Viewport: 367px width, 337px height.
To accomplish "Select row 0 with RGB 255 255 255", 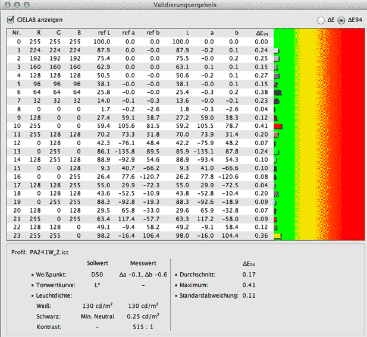I will click(x=137, y=42).
